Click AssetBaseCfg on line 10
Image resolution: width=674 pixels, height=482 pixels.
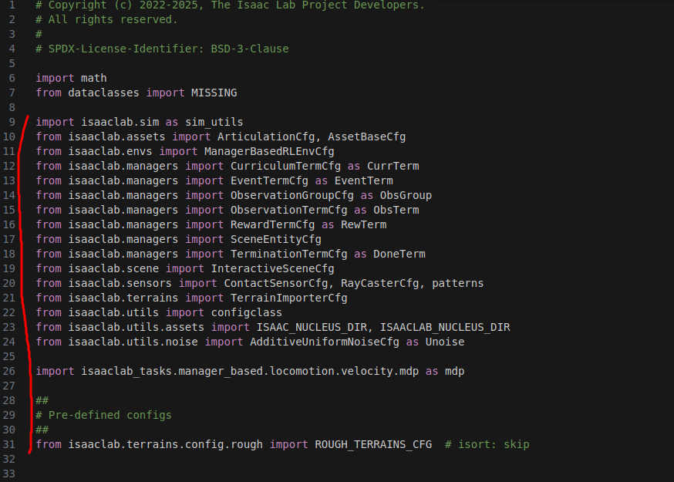[x=366, y=137]
